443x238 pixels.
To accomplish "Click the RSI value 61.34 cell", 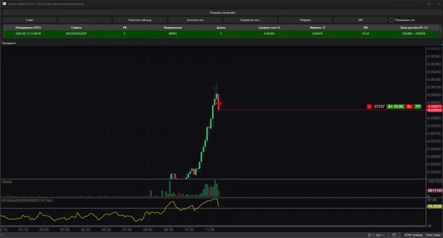I will point(365,34).
